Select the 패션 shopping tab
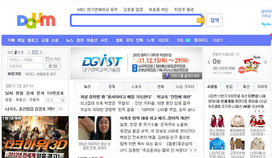Viewport: 272px width, 158px height. pyautogui.click(x=246, y=86)
